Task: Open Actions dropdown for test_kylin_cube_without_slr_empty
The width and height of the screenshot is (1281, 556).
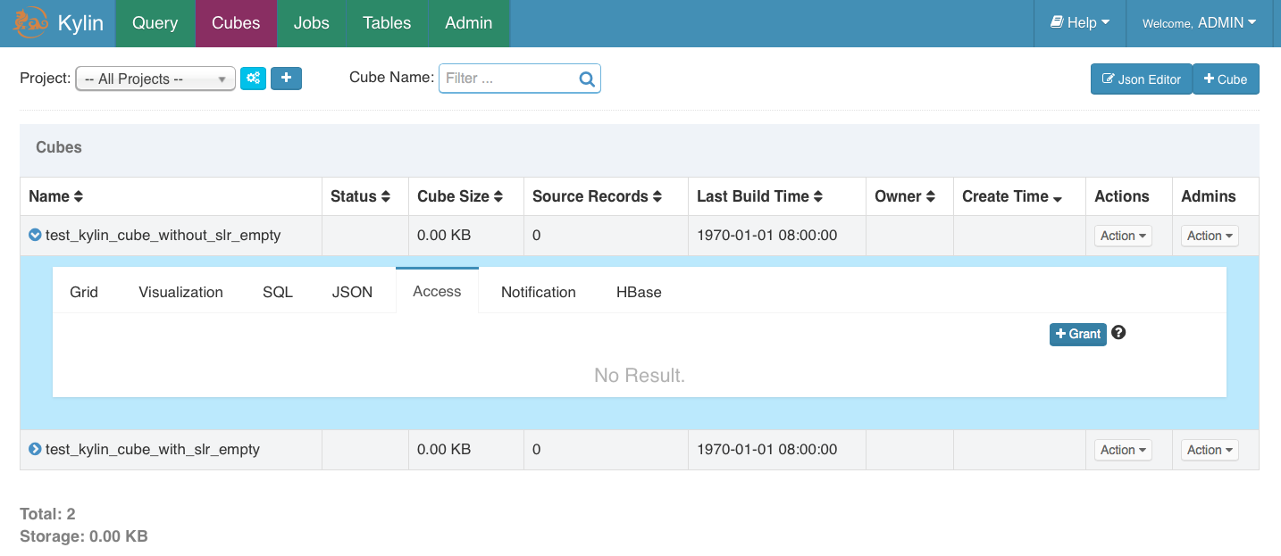Action: click(1123, 236)
